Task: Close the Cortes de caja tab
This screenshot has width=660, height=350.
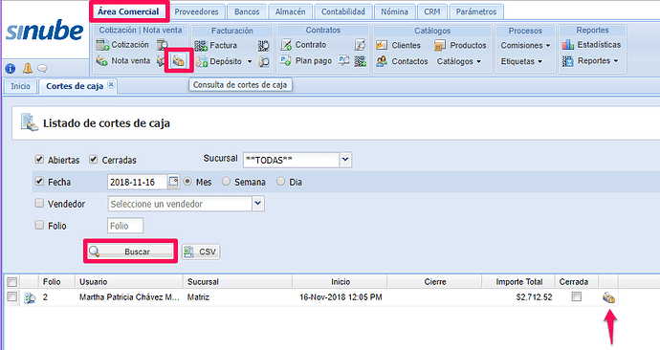Action: pos(111,84)
